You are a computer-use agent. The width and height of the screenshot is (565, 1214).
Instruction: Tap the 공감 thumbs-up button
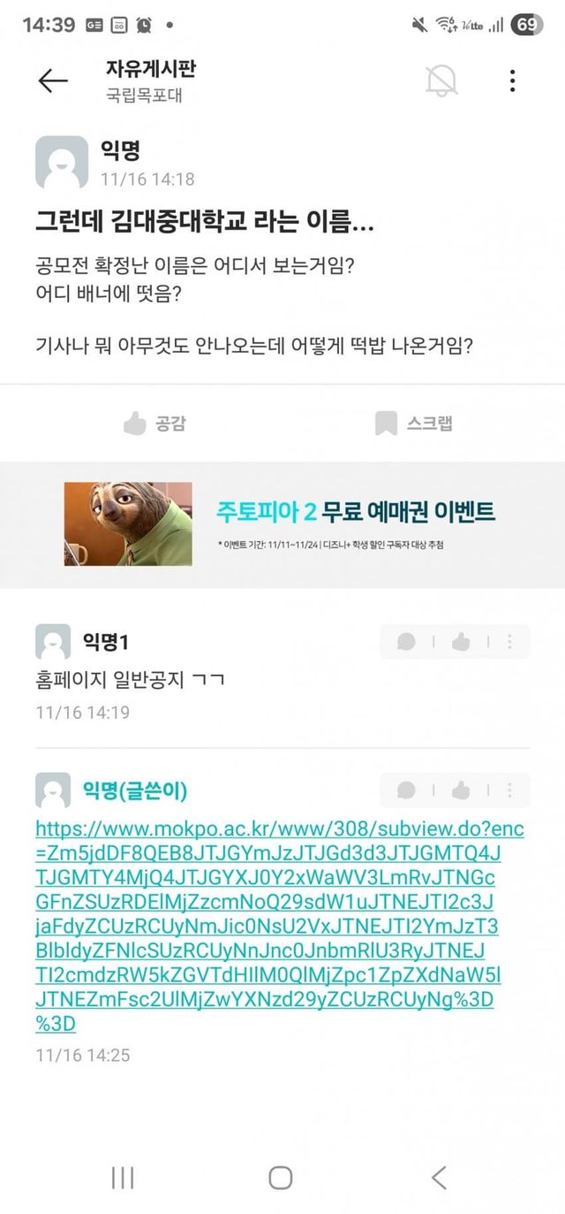pos(154,424)
